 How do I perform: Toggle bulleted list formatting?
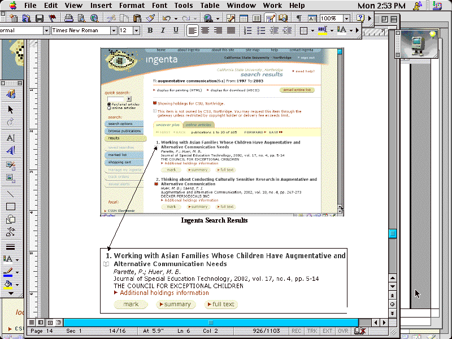pyautogui.click(x=261, y=31)
